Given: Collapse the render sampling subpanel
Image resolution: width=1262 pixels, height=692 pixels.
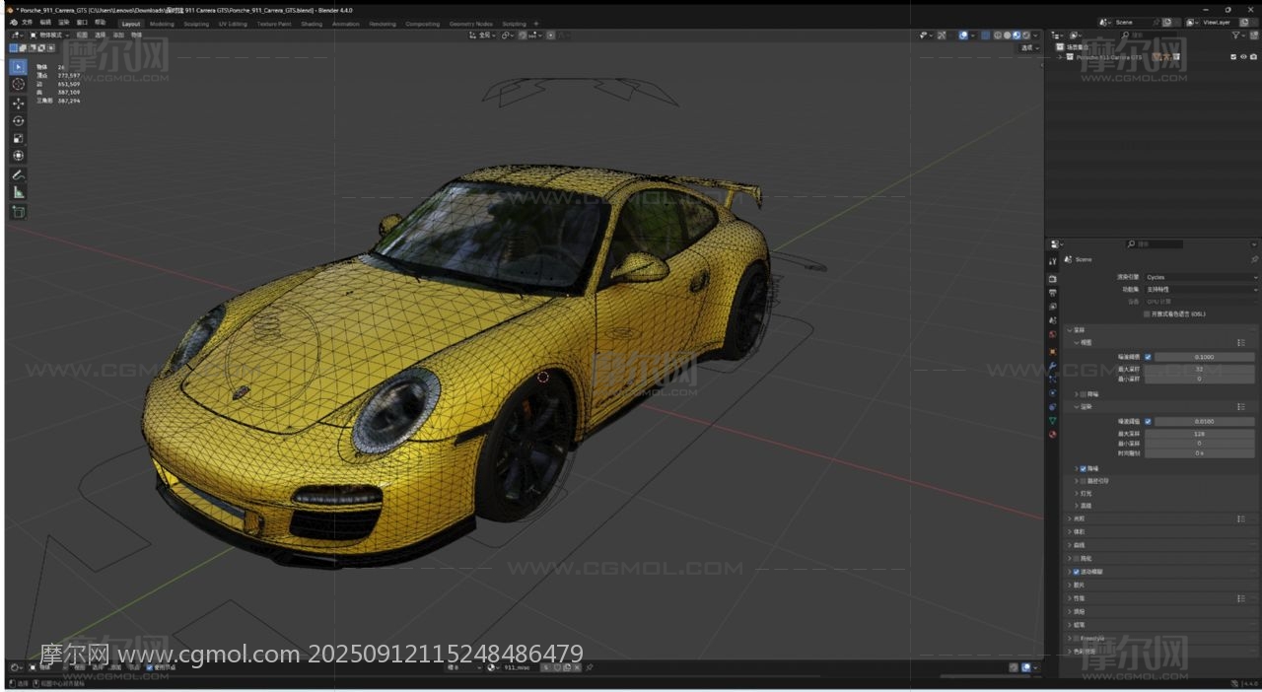Looking at the screenshot, I should 1077,406.
